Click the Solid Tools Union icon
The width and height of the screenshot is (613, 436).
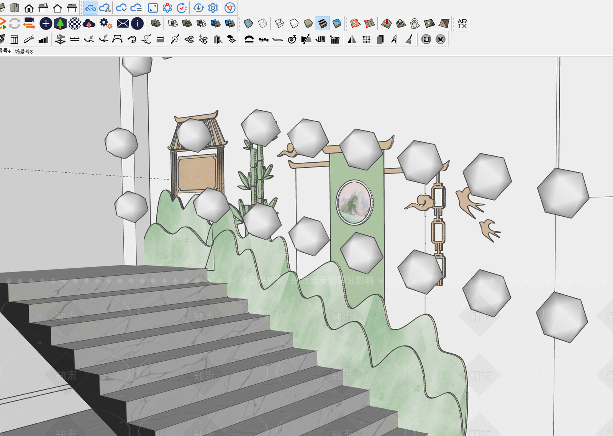(x=187, y=23)
